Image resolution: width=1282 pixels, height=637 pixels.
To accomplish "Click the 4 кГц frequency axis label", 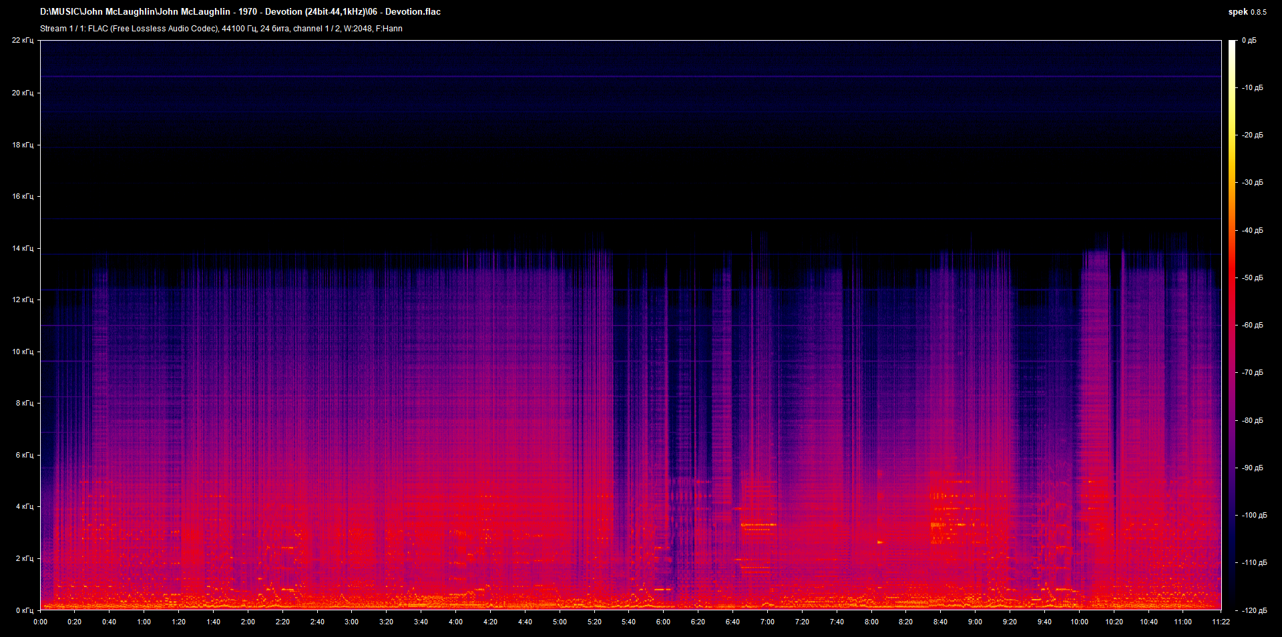I will 25,506.
